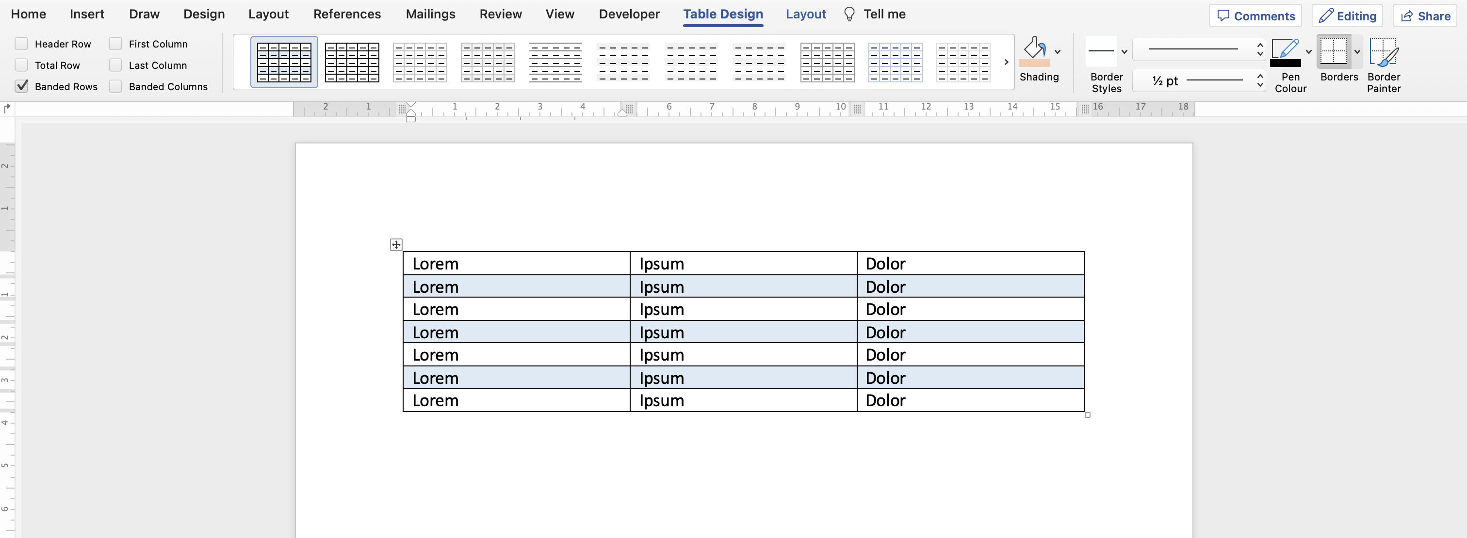Open the Pen Colour dropdown arrow
The image size is (1467, 538).
coord(1308,52)
